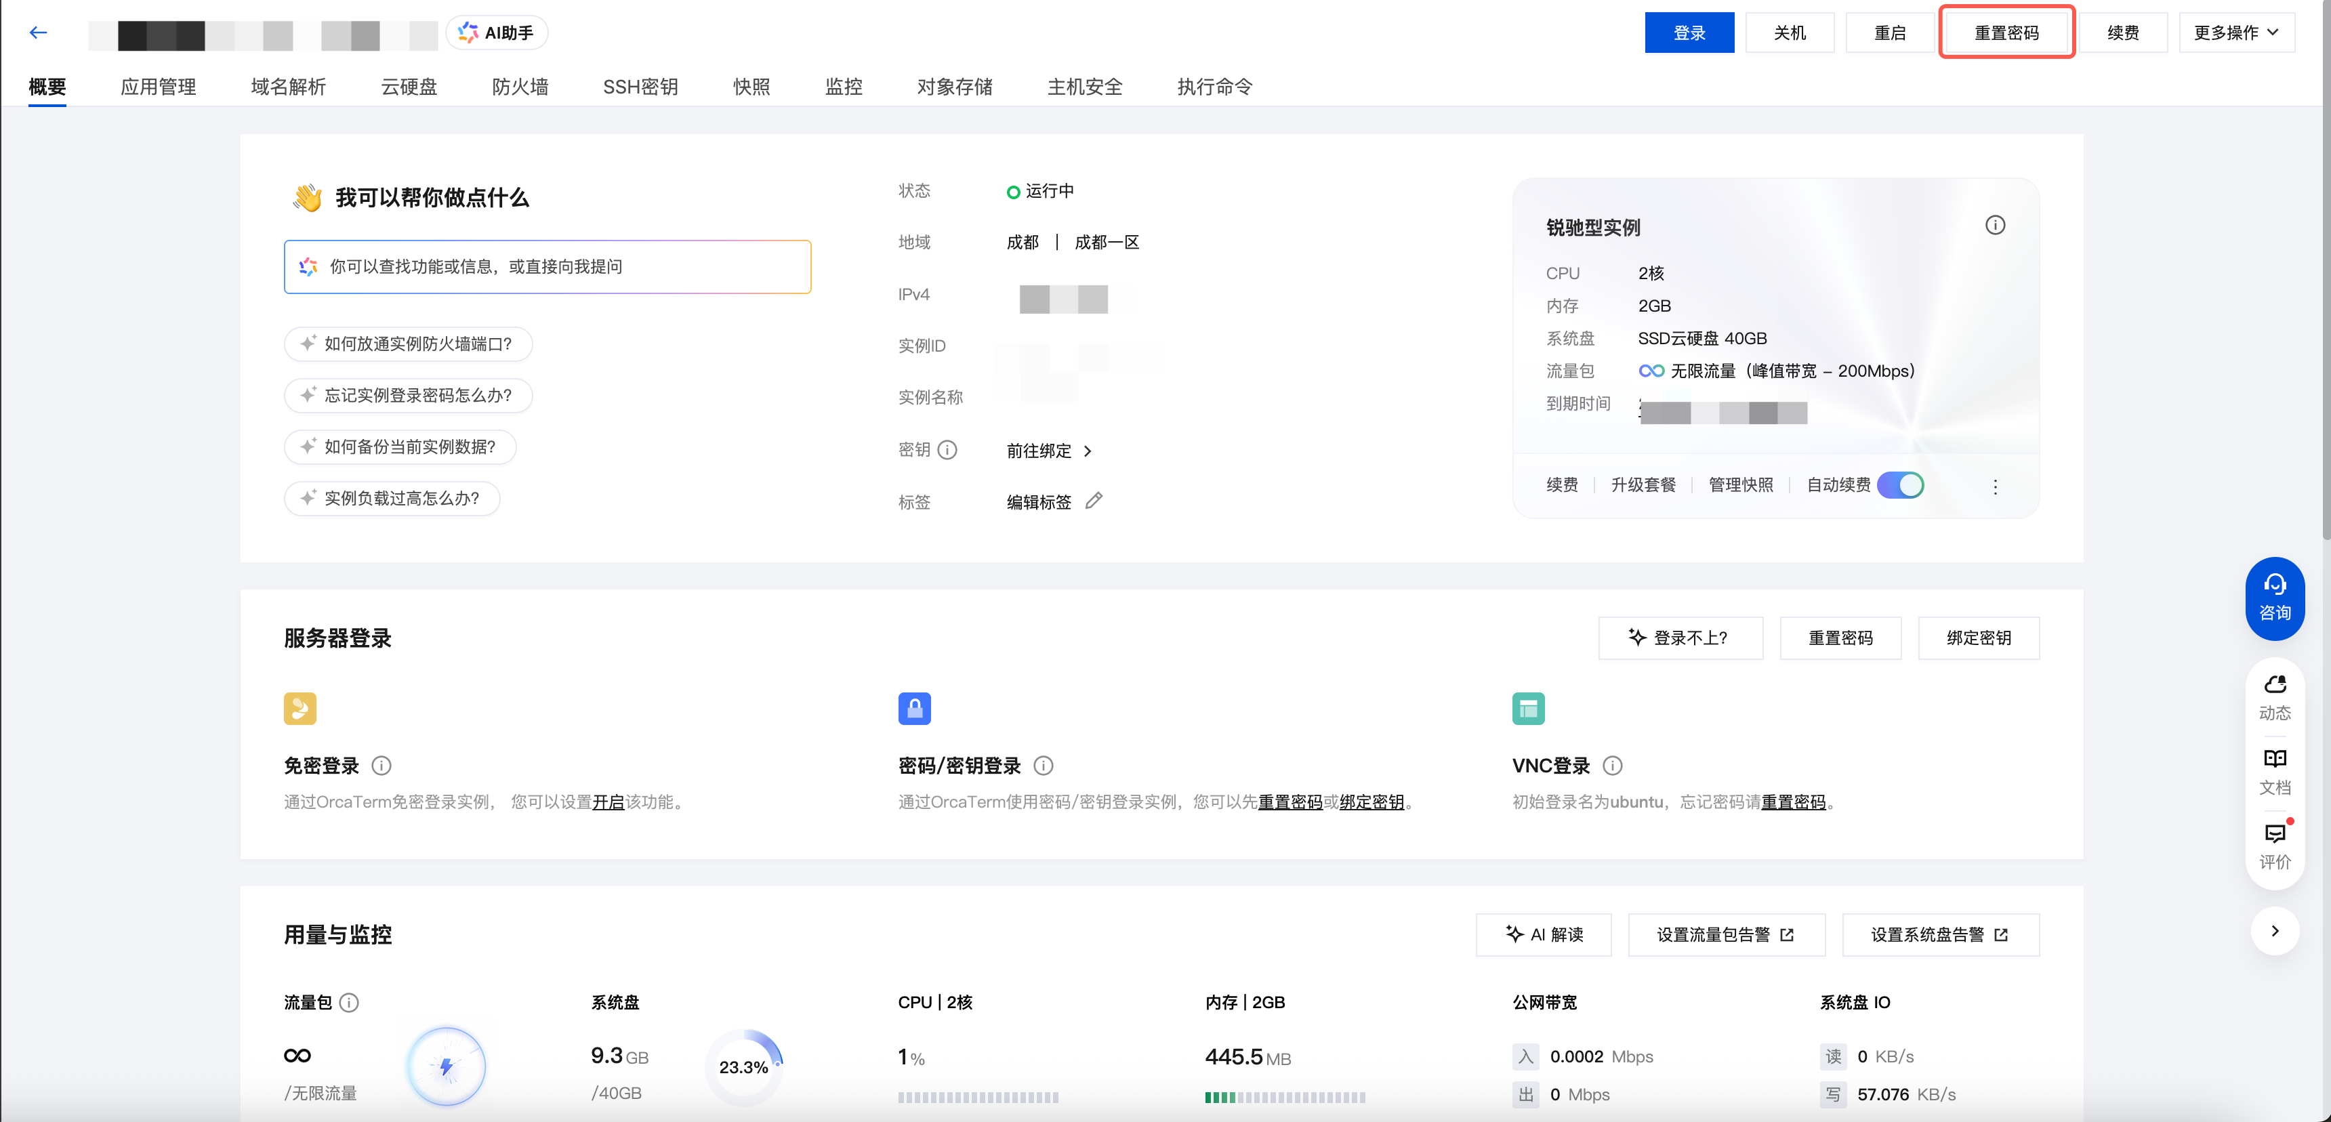Click the blue 登录 button

1689,33
